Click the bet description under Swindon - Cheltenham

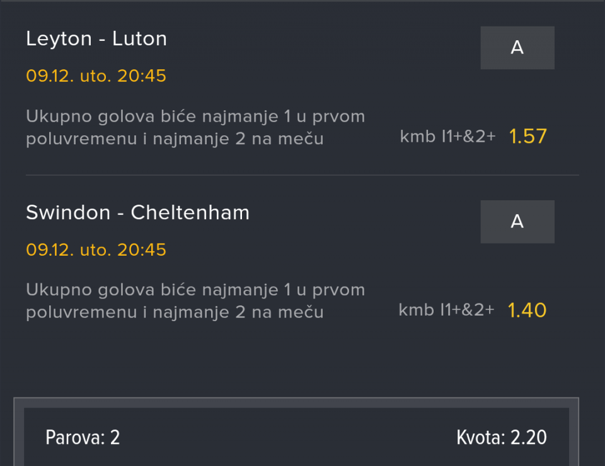[x=195, y=301]
